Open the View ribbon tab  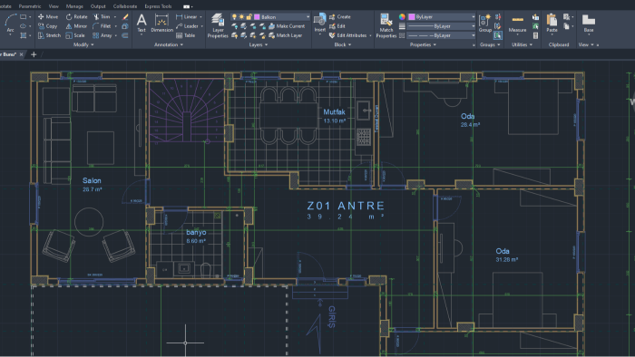pos(54,6)
